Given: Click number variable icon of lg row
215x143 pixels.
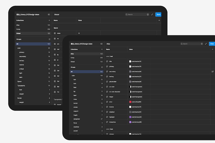Looking at the screenshot, I should click(55, 54).
